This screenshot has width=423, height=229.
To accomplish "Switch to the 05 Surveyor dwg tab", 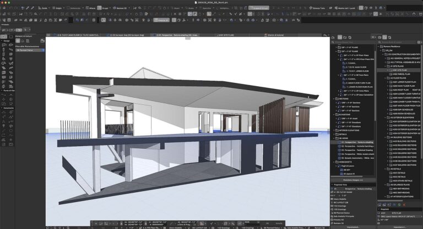I will point(128,35).
